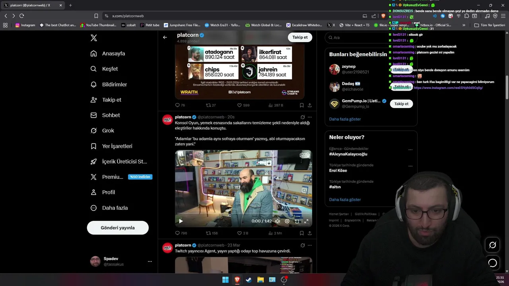The width and height of the screenshot is (509, 286).
Task: Repost the tweet showing 158 reposts
Action: pyautogui.click(x=212, y=233)
